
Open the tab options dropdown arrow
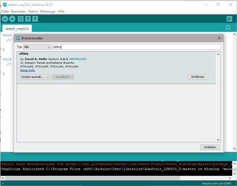[228, 28]
